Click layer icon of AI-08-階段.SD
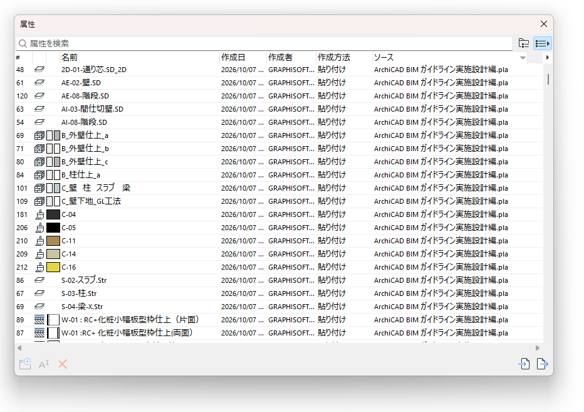584x412 pixels. pos(39,122)
